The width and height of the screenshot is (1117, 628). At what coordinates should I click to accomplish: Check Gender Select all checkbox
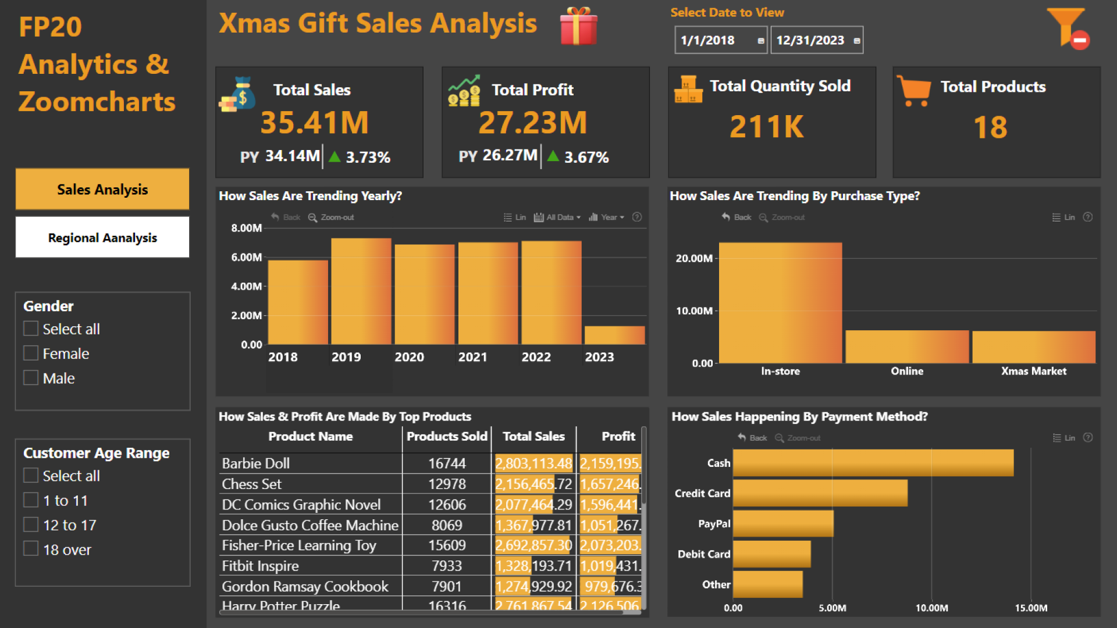coord(31,329)
